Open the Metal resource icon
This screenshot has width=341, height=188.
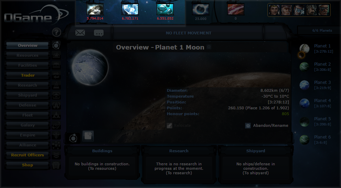click(x=95, y=10)
